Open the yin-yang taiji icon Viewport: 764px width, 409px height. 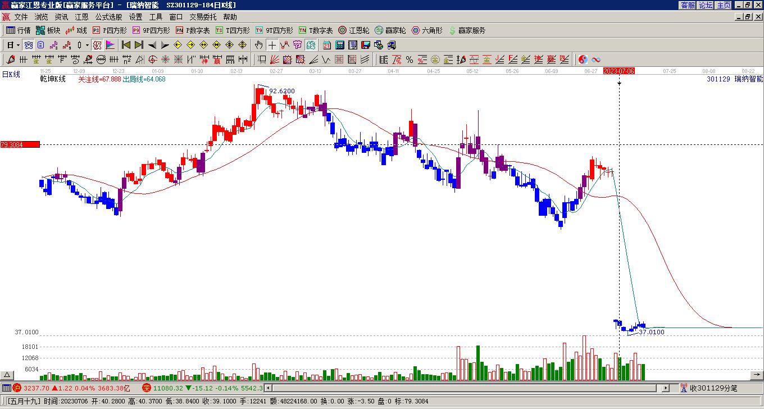(x=583, y=60)
